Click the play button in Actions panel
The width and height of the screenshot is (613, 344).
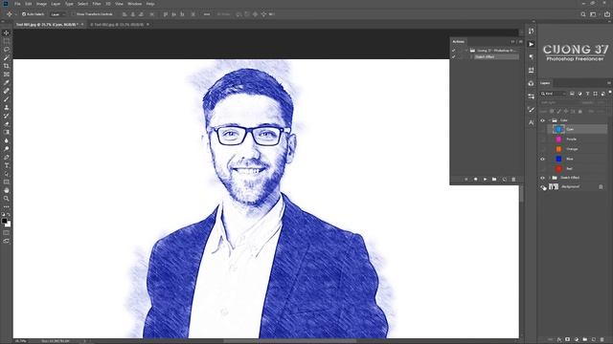point(485,180)
